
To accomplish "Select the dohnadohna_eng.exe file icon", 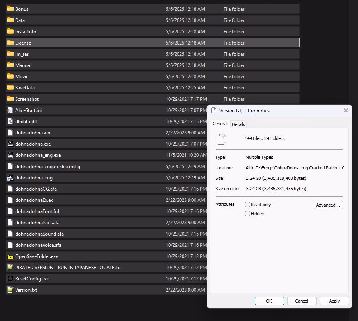I will 10,155.
